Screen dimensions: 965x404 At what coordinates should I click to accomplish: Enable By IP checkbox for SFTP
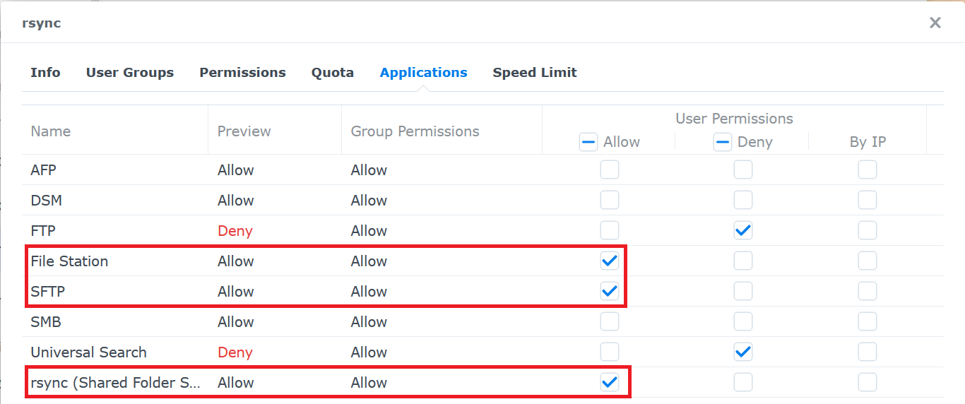pos(868,291)
